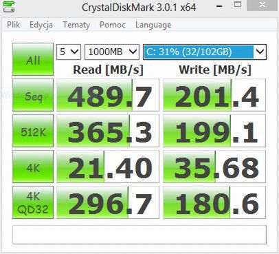Click the CrystalDiskMark app icon in title bar
The image size is (279, 254).
point(9,7)
